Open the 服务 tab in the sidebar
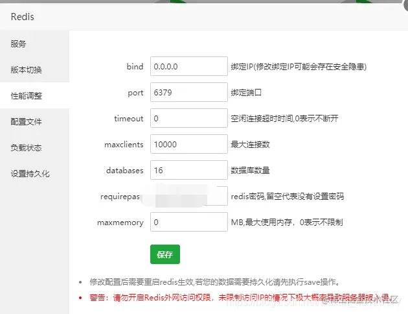This screenshot has width=408, height=314. [x=34, y=43]
